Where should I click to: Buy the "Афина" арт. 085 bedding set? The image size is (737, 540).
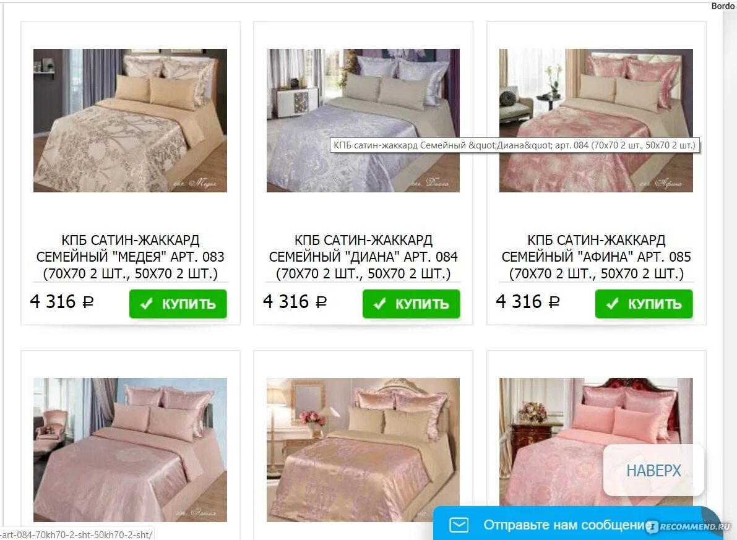[644, 304]
